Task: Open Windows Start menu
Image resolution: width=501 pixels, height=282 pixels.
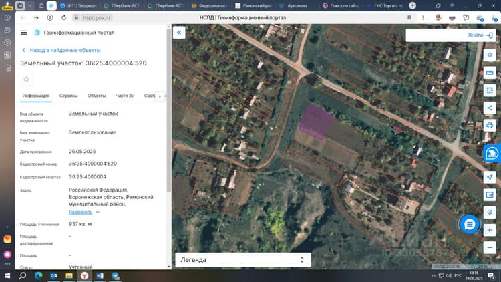Action: tap(7, 275)
